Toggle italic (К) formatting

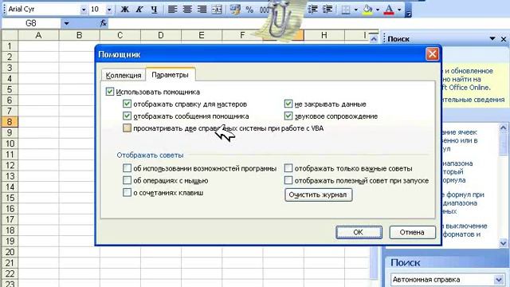(139, 10)
